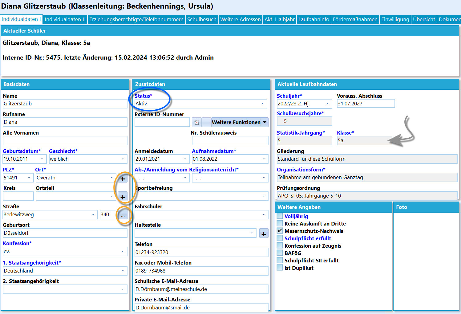The image size is (461, 314).
Task: Switch to the Schulbesuch tab
Action: 202,19
